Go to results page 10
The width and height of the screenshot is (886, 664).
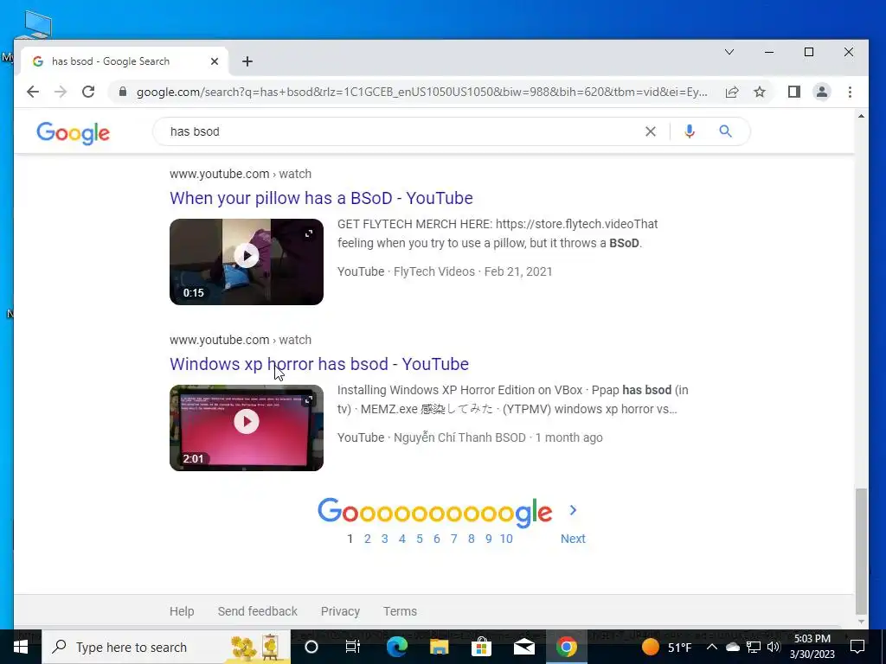(506, 539)
